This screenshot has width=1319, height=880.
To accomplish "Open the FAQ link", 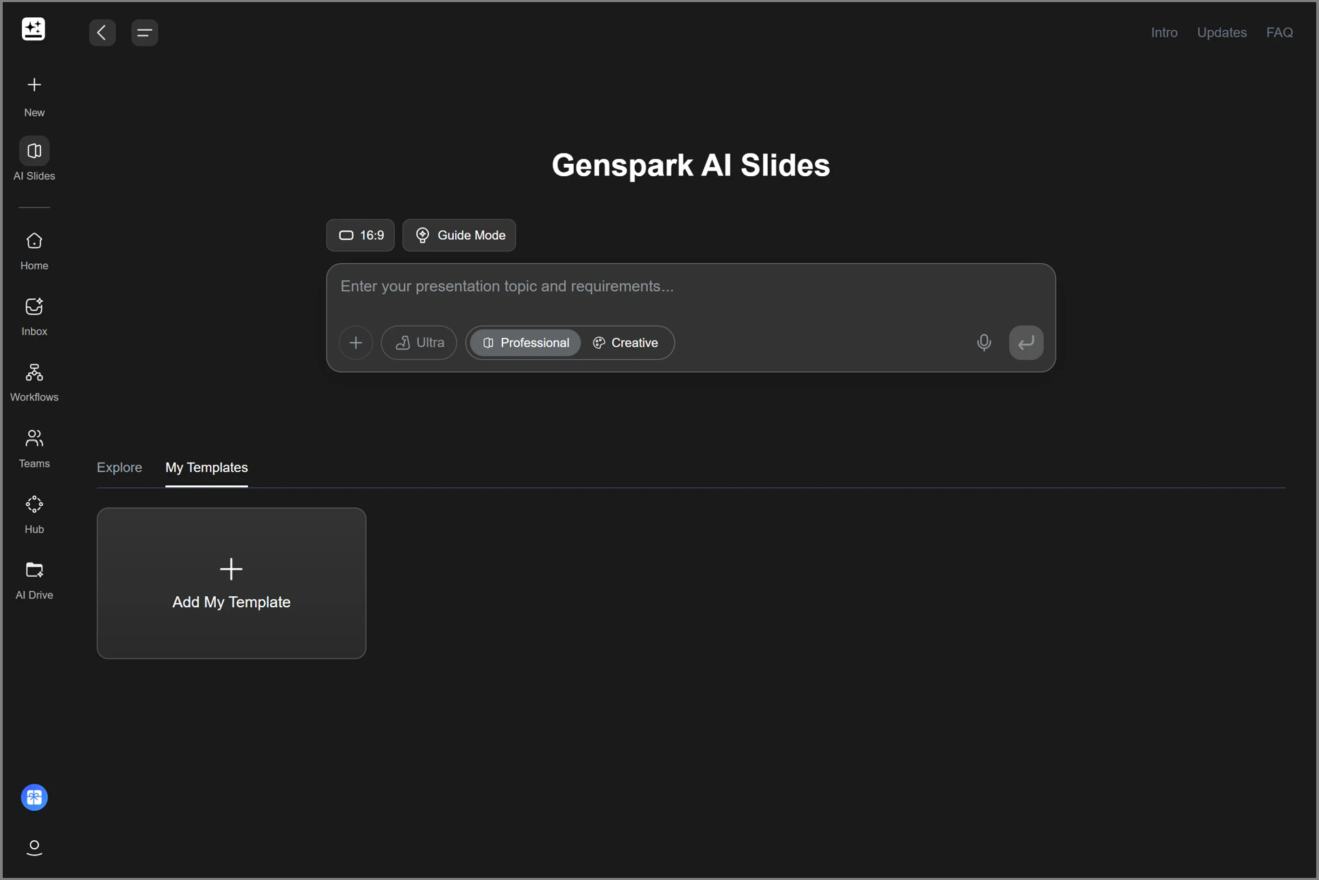I will pyautogui.click(x=1279, y=32).
